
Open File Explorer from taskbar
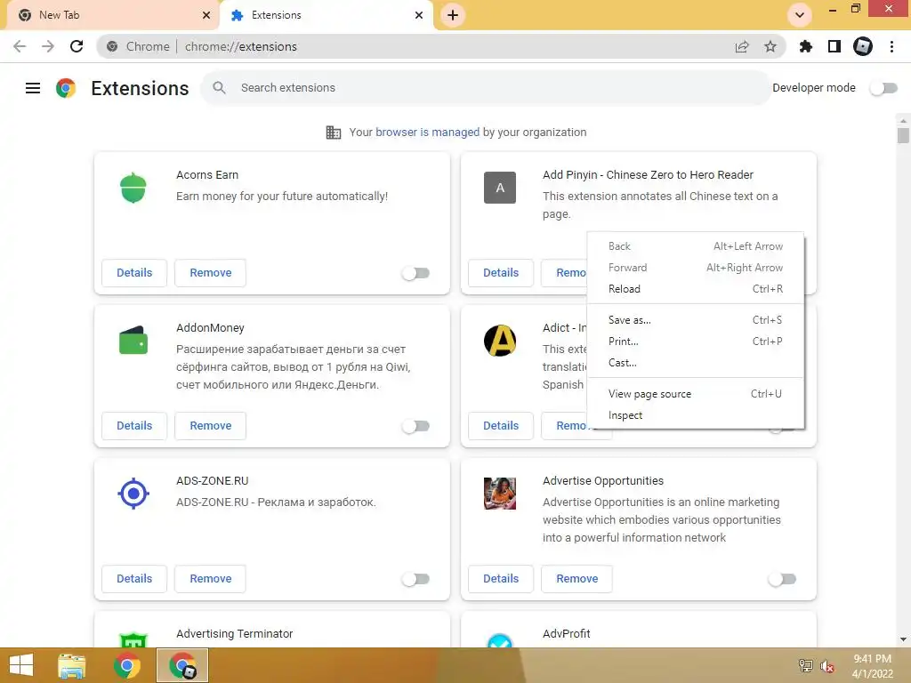tap(71, 665)
